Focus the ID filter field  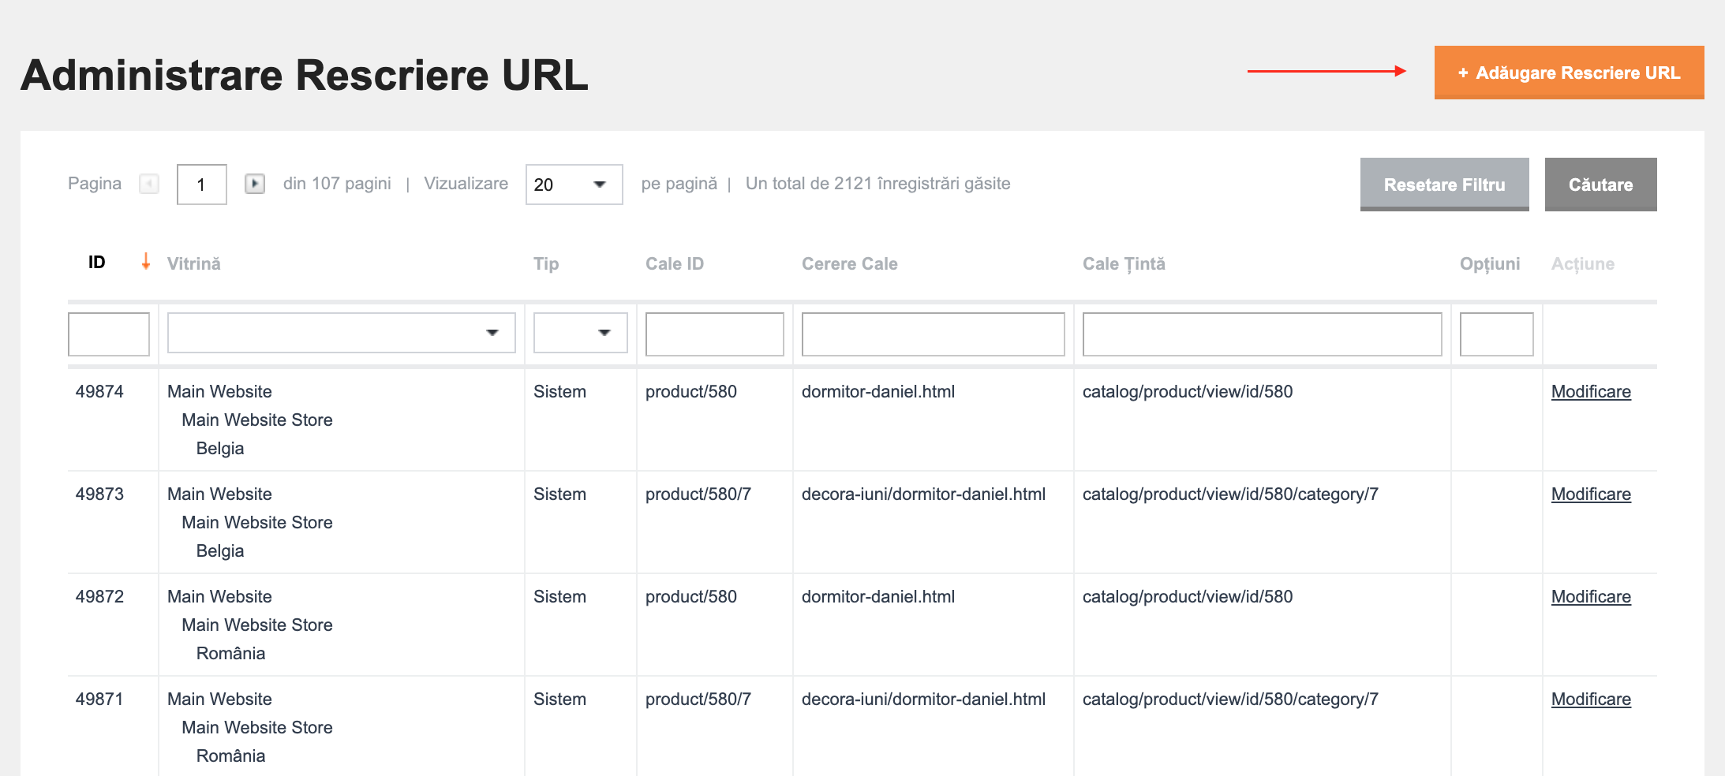(109, 334)
